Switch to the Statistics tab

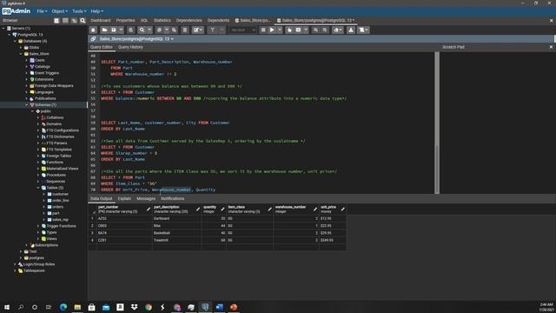(x=162, y=21)
